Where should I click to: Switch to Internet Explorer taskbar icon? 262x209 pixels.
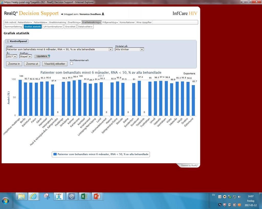click(34, 196)
